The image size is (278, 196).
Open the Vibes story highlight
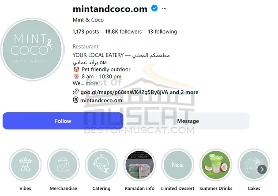click(25, 165)
